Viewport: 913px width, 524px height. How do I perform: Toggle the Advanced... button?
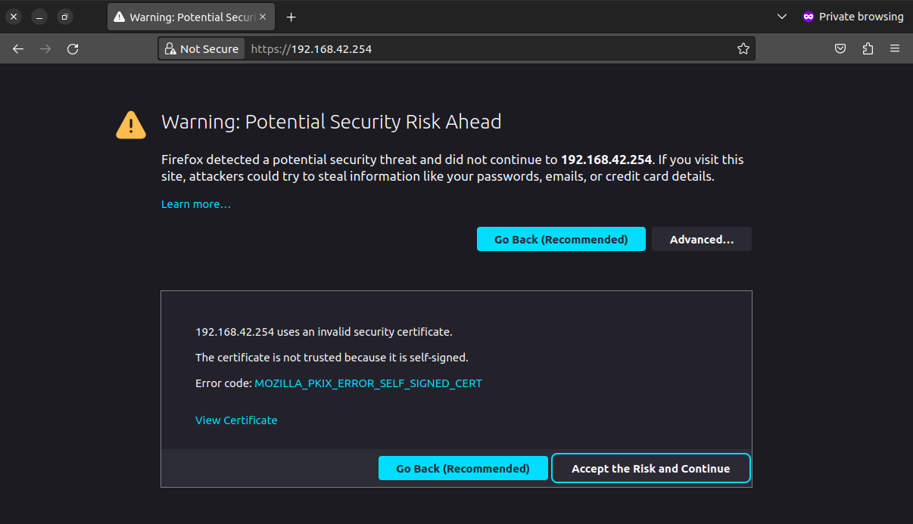point(702,239)
